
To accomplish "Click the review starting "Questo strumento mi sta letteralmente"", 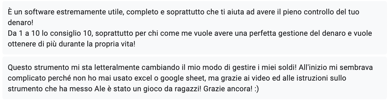I will click(x=195, y=78).
